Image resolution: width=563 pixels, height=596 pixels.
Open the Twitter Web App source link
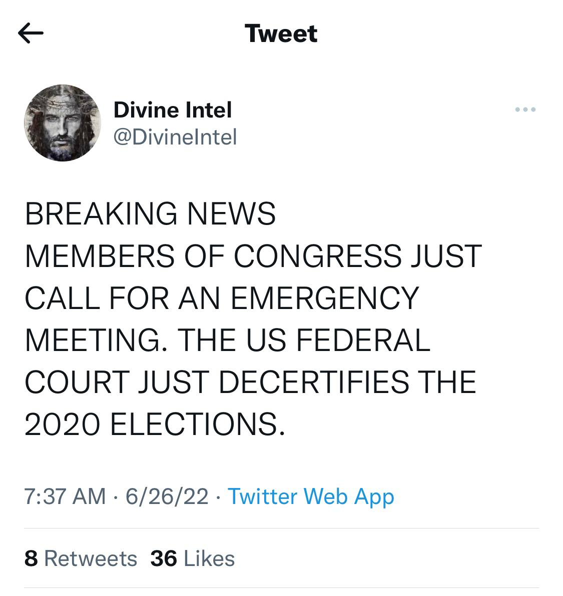click(x=311, y=496)
